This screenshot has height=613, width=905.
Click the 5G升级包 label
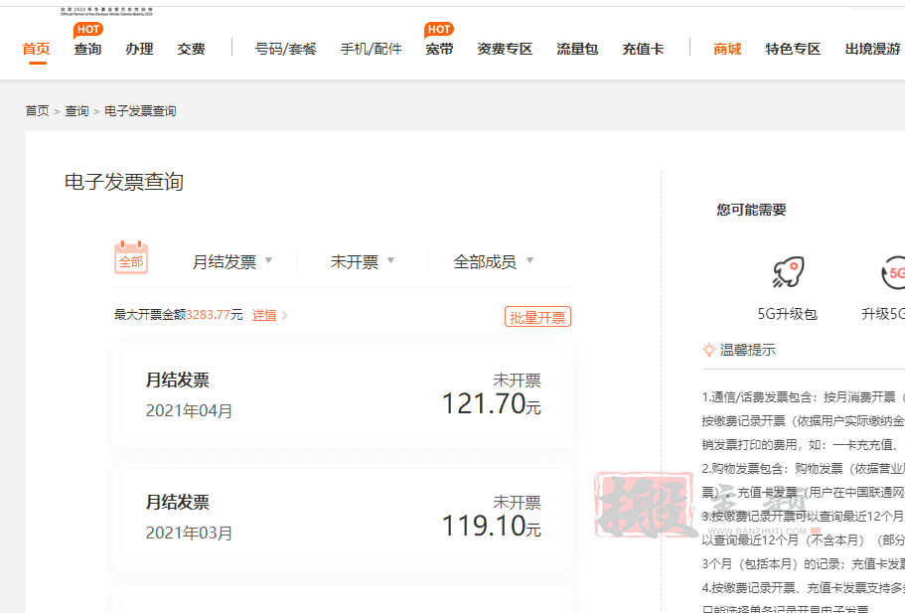click(x=787, y=314)
